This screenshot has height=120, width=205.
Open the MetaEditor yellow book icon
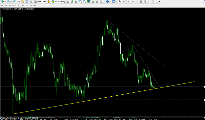(x=49, y=1)
